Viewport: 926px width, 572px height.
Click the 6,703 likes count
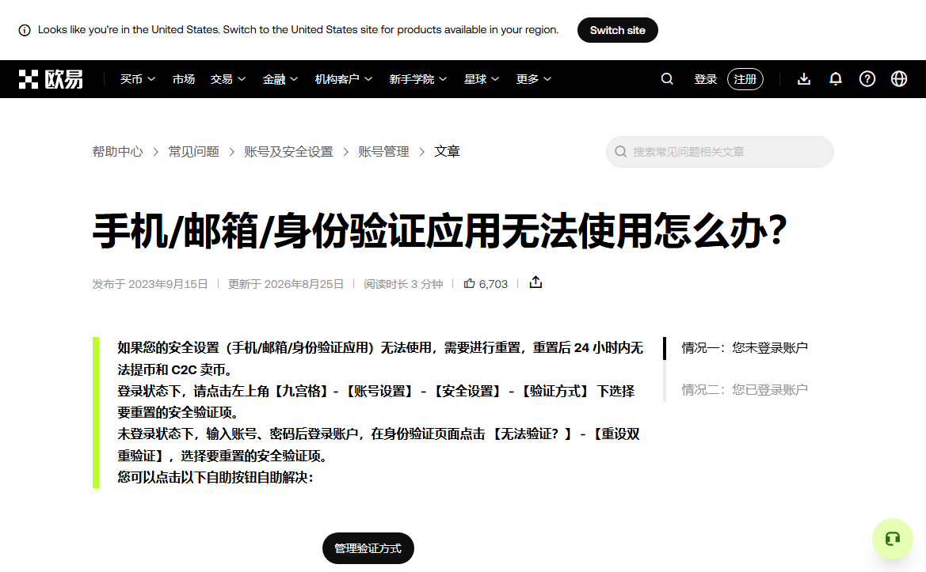[493, 284]
